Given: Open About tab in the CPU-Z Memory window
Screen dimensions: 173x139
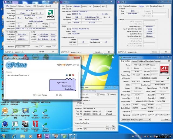Looking at the screenshot, I should click(x=160, y=6).
